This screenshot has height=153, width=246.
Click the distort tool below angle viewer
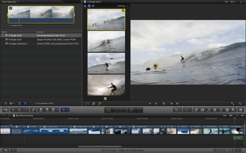coord(100,103)
